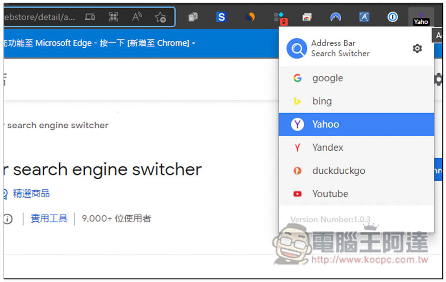Screen dimensions: 446x282
Task: Pick duckduckgo as search engine
Action: pos(356,171)
